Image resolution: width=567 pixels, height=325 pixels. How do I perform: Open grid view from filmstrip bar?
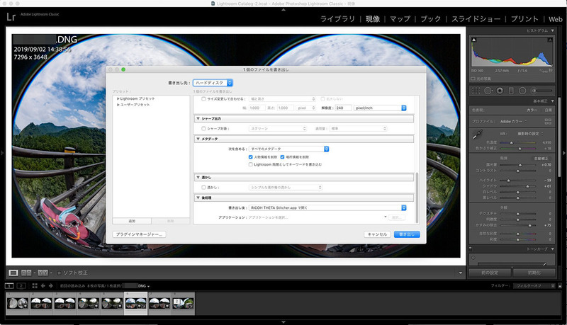click(35, 285)
